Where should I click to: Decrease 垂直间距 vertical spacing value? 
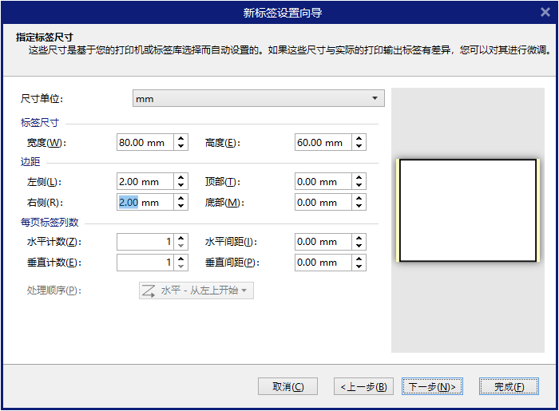pyautogui.click(x=359, y=267)
